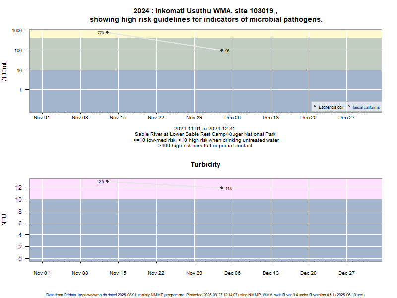Image resolution: width=397 pixels, height=298 pixels.
Task: Click the 2024-11-01 to 2024-12-31 date range text
Action: [204, 129]
